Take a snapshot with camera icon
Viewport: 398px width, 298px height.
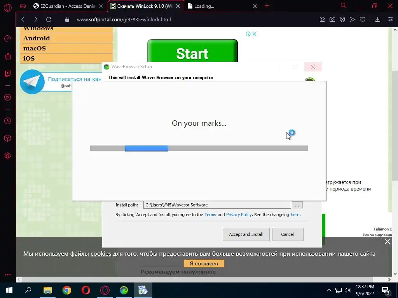pos(332,19)
